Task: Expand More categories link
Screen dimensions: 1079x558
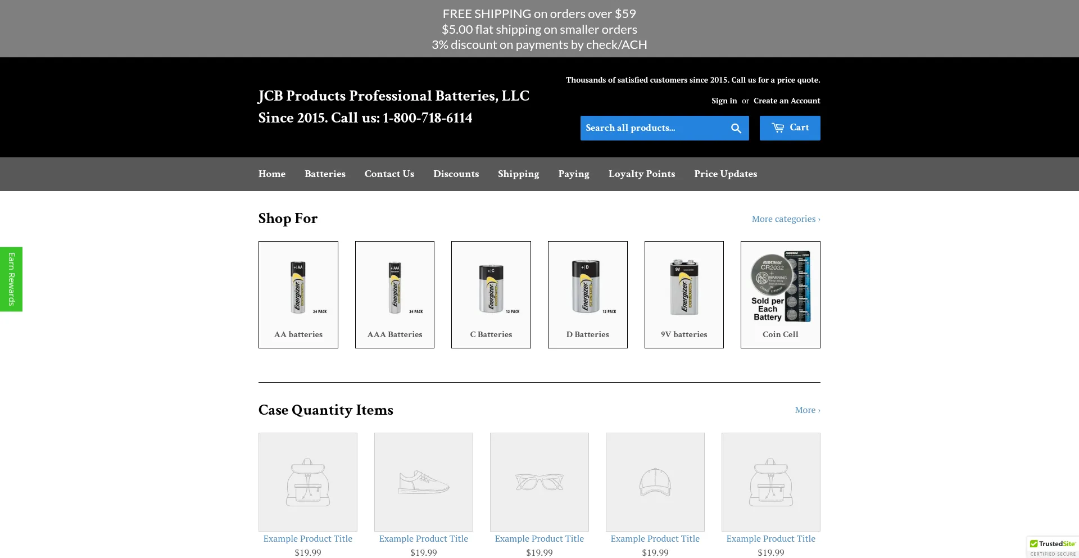Action: 786,219
